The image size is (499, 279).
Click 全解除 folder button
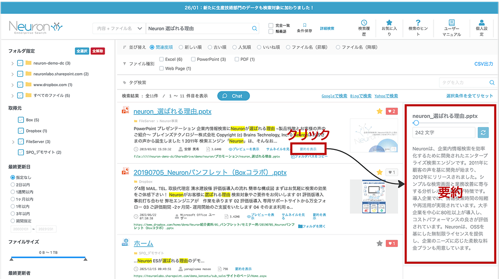coord(98,51)
